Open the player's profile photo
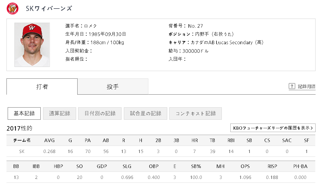This screenshot has height=186, width=320. 32,45
